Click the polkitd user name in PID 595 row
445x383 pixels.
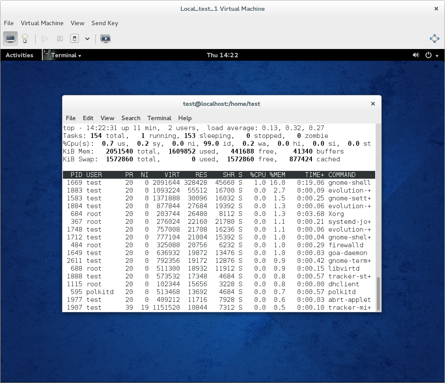(100, 292)
